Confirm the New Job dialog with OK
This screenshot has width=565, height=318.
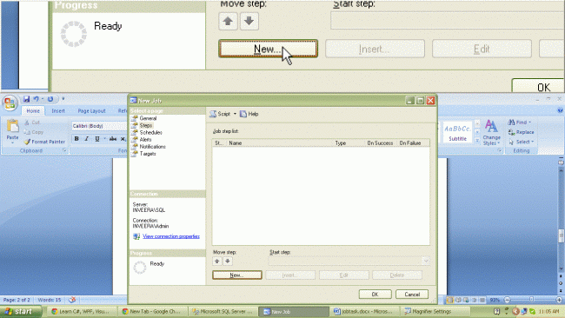tap(376, 295)
